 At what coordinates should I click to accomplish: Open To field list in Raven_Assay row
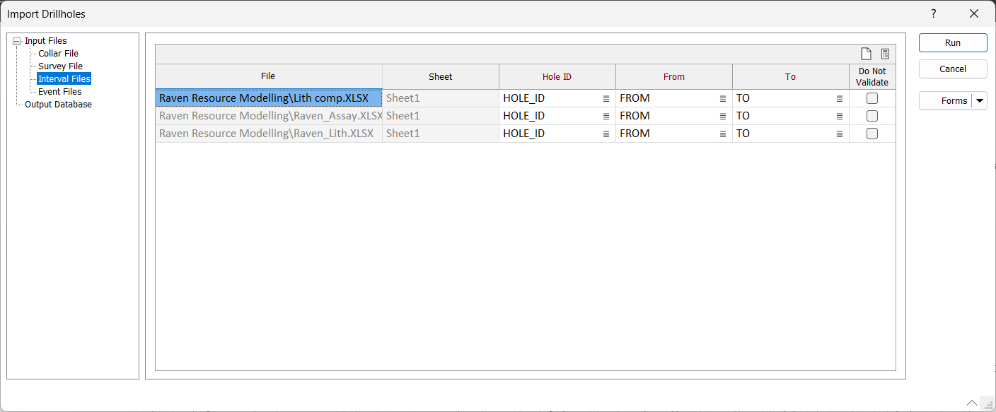[839, 117]
